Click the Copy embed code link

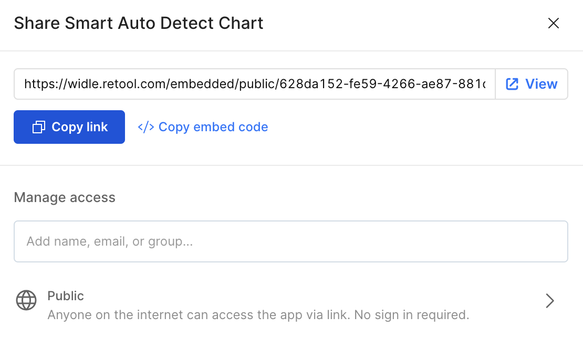tap(213, 127)
